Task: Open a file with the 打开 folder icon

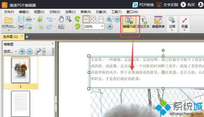Action: (x=9, y=20)
